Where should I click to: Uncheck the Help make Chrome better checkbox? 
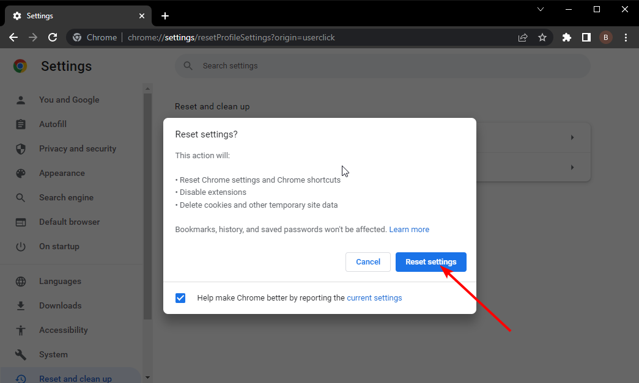pos(180,298)
